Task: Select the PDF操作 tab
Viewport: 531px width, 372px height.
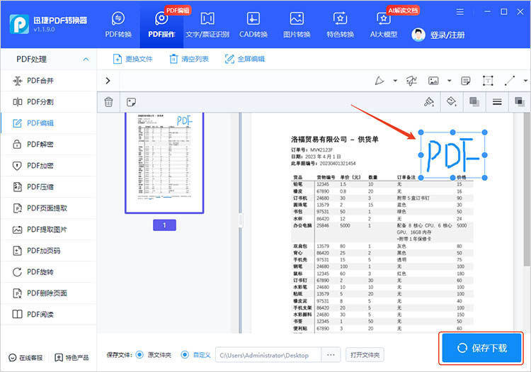Action: click(x=161, y=25)
